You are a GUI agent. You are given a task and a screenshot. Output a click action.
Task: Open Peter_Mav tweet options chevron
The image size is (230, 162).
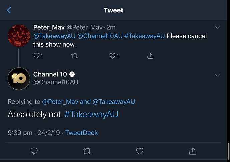tap(217, 27)
